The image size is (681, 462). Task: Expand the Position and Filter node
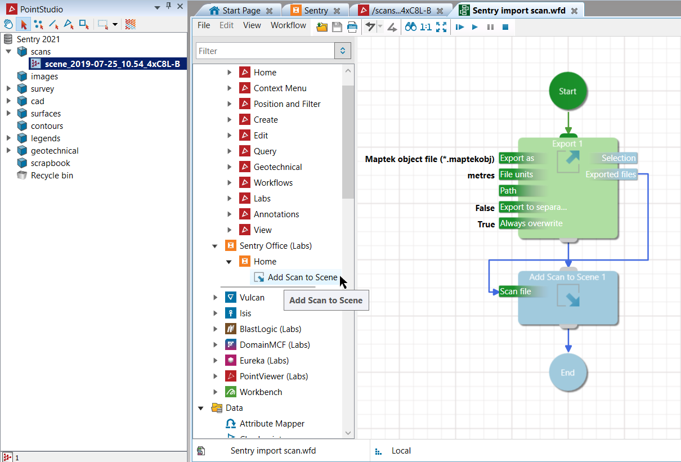point(229,104)
